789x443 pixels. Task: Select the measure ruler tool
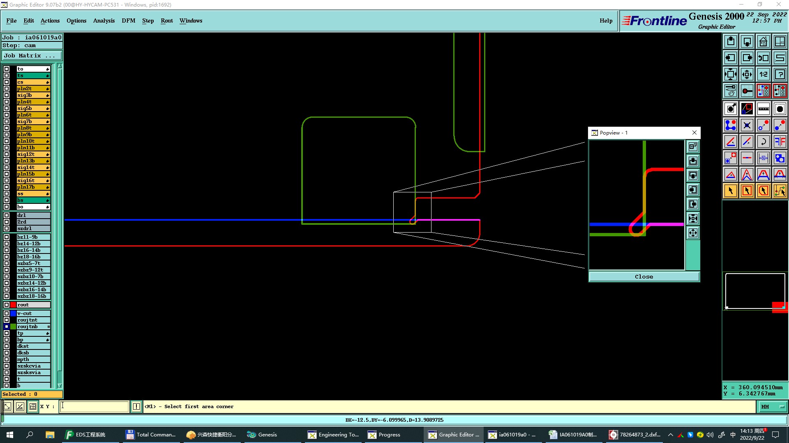click(x=763, y=109)
